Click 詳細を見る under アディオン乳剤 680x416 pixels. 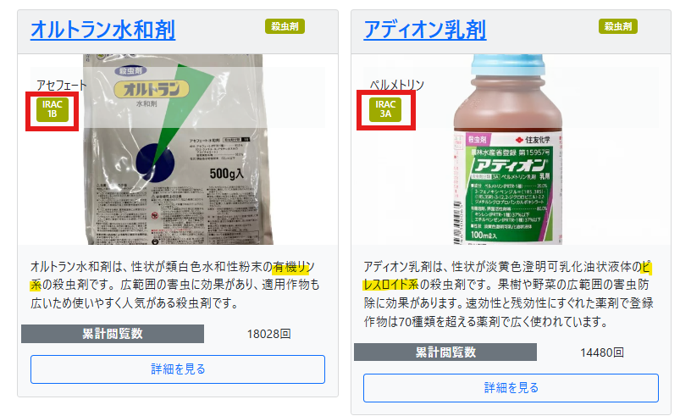coord(511,388)
